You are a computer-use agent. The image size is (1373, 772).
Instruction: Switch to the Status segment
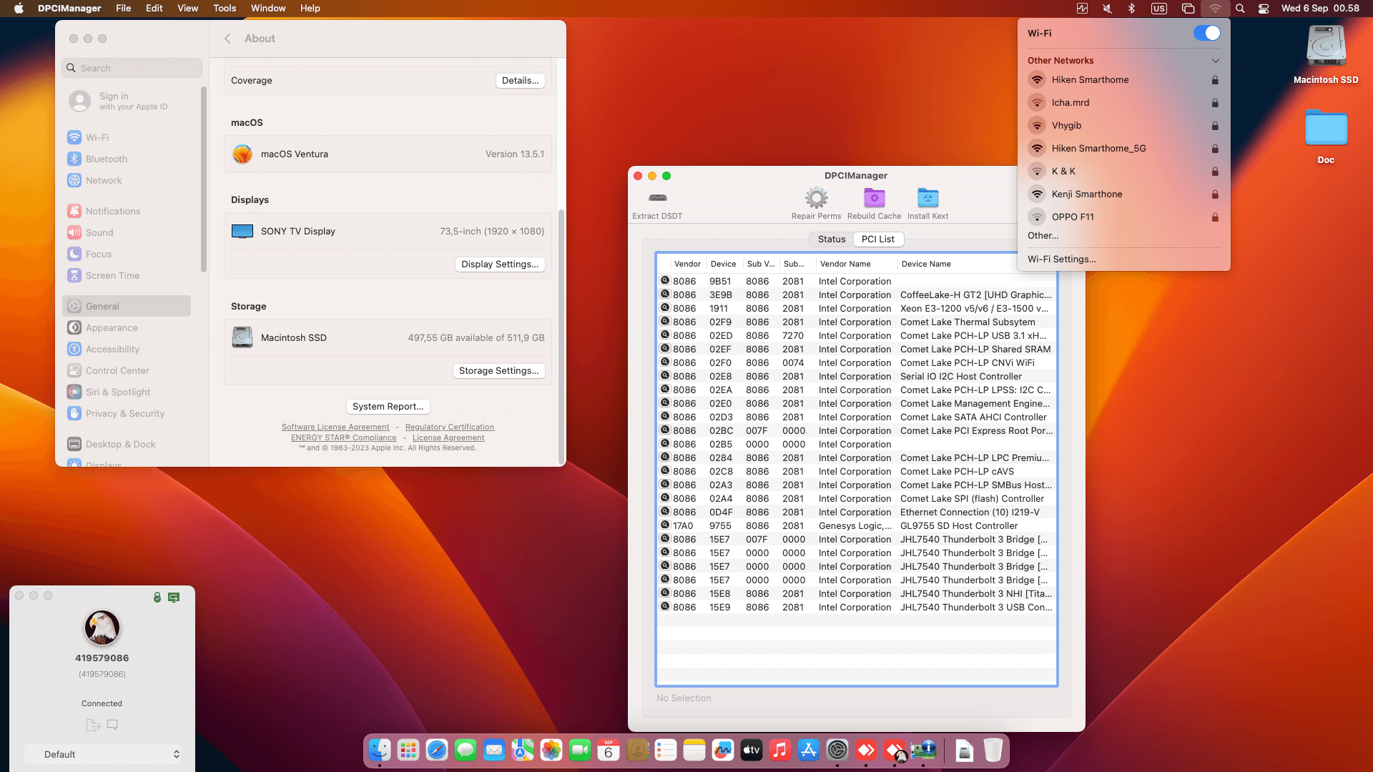[831, 239]
